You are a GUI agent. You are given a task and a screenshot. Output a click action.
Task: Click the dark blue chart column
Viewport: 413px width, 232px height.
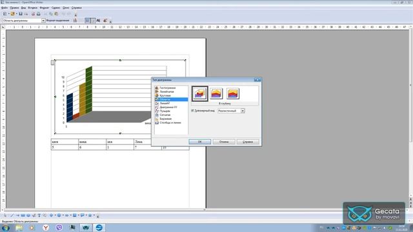tap(70, 108)
